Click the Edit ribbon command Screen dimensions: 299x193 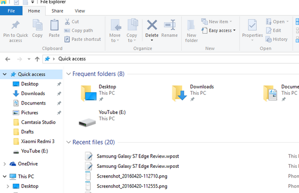coord(273,30)
